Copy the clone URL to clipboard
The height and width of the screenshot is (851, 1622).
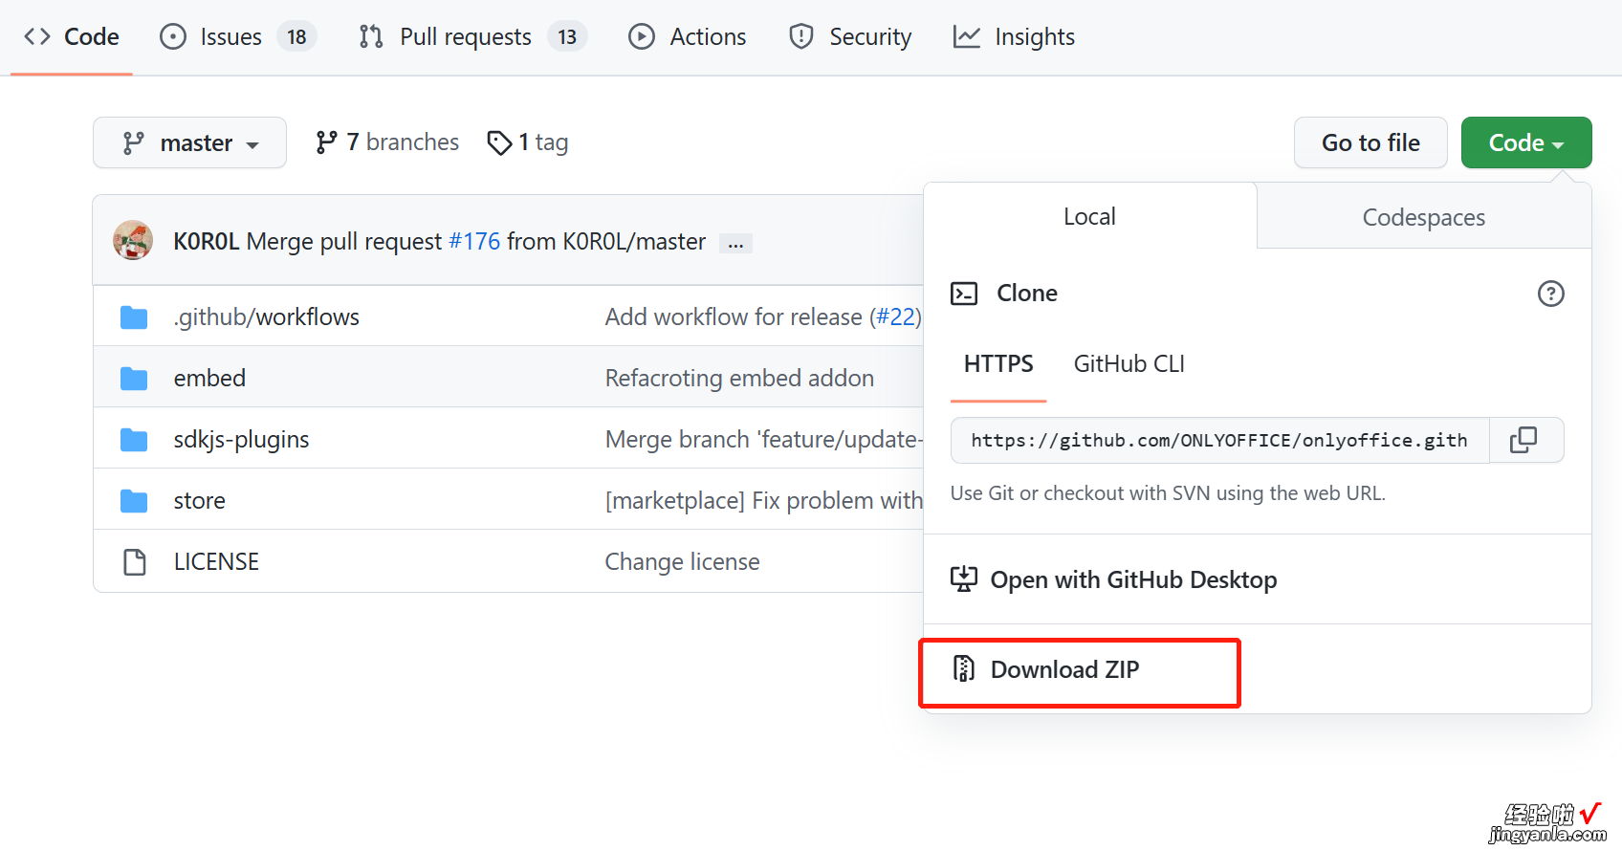[1524, 440]
